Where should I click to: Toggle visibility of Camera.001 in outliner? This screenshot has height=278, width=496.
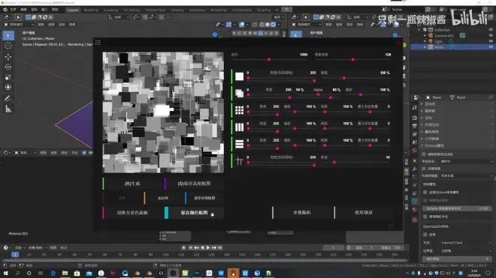(x=491, y=35)
